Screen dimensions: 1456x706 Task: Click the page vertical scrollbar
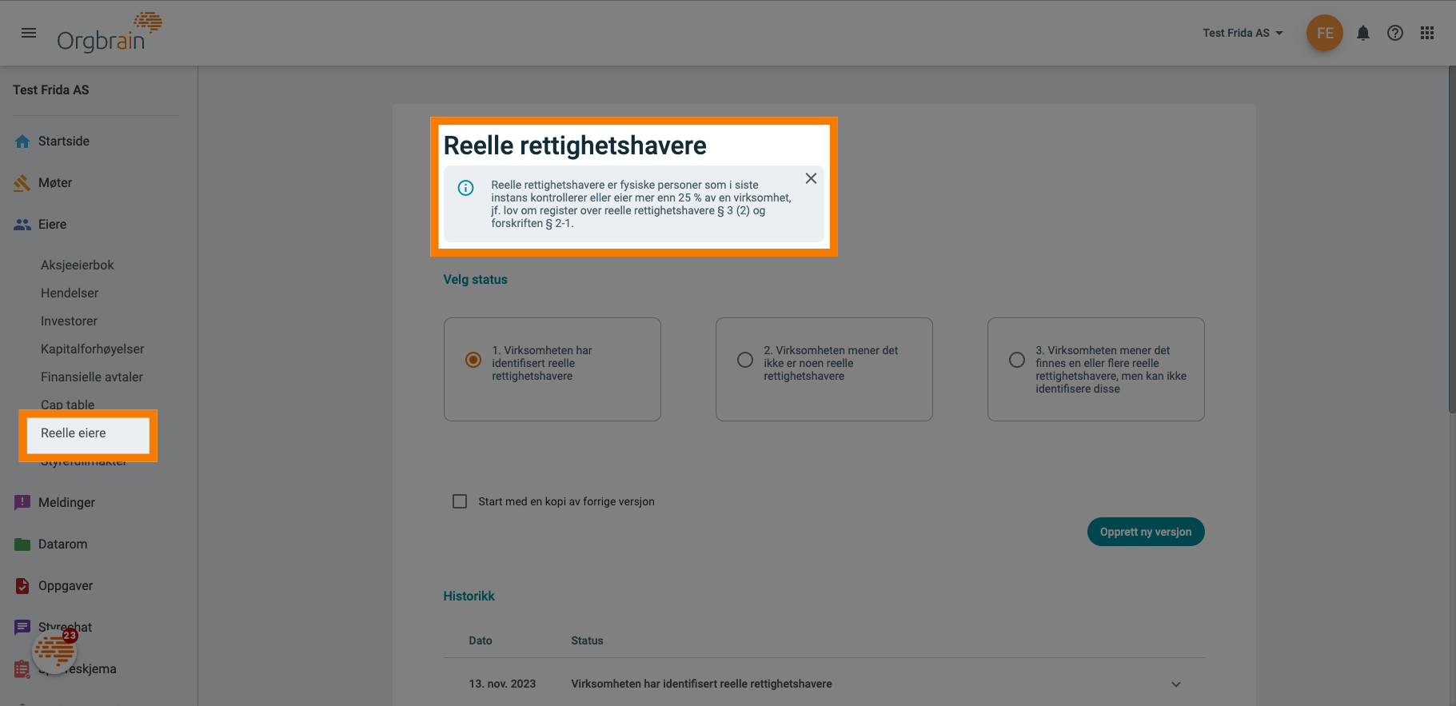pos(1451,240)
